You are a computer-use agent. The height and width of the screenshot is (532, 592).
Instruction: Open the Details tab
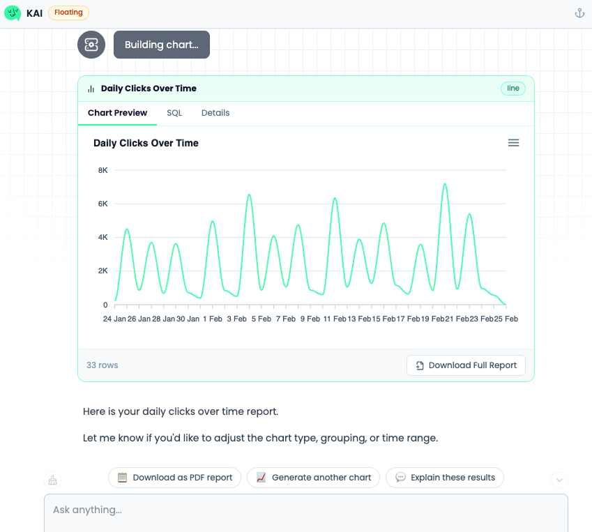click(x=215, y=113)
